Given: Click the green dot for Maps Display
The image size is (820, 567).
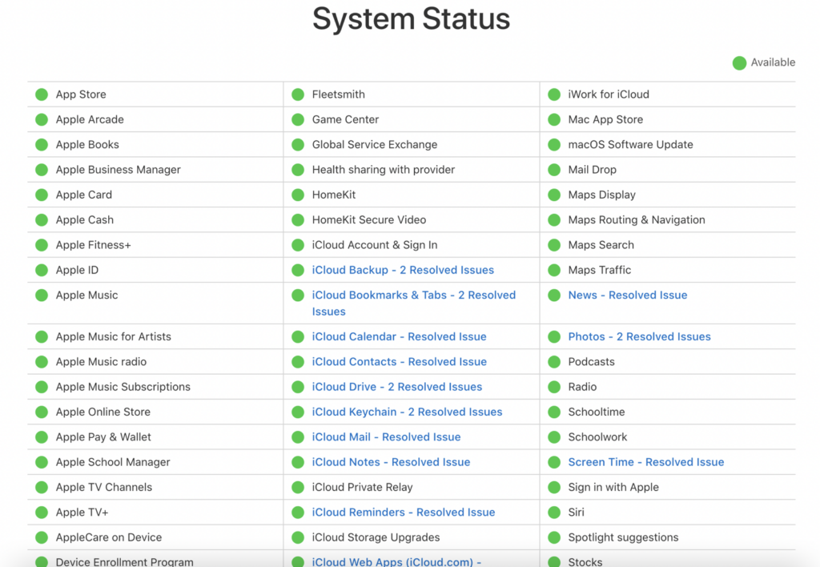Looking at the screenshot, I should click(x=554, y=195).
